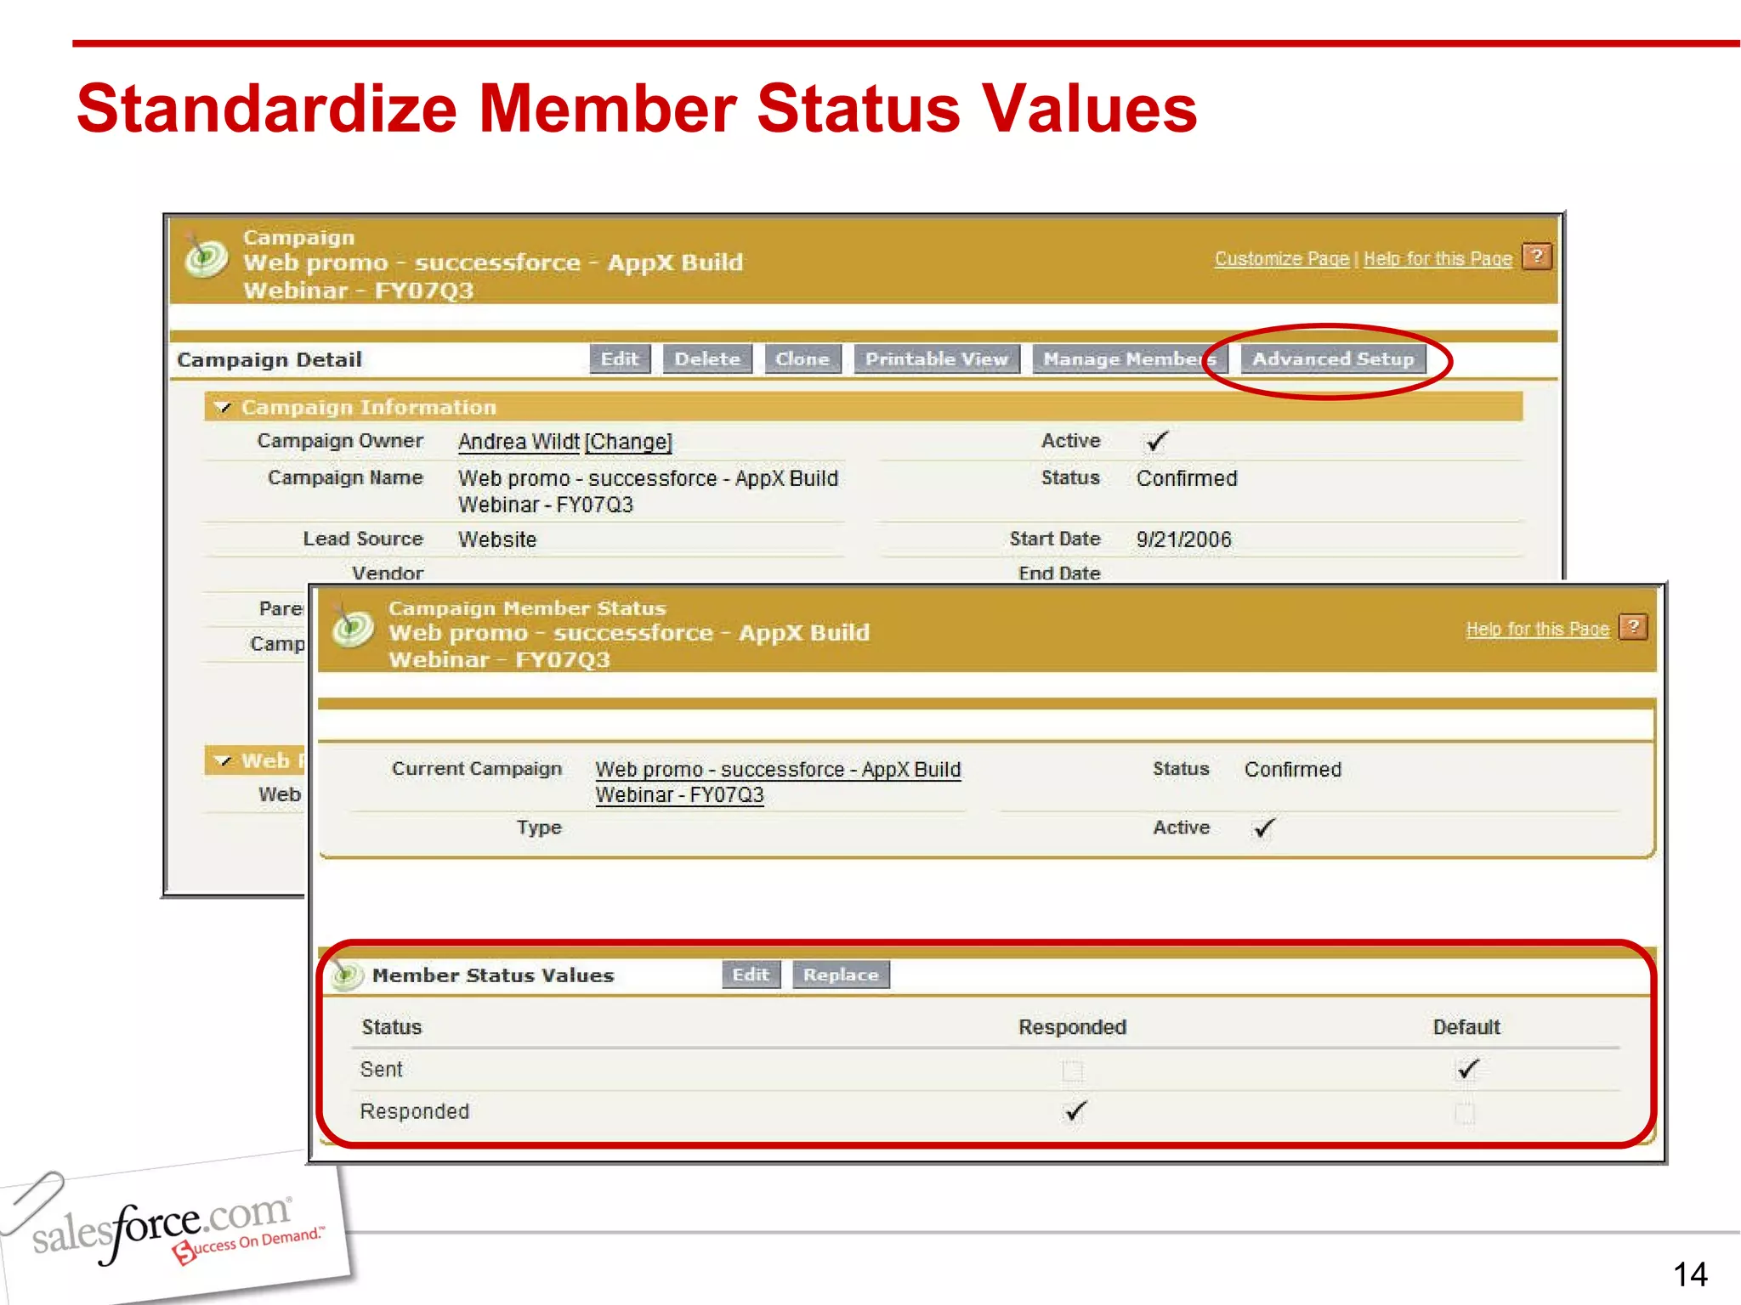This screenshot has height=1305, width=1741.
Task: Click the Current Campaign field label
Action: pyautogui.click(x=477, y=769)
